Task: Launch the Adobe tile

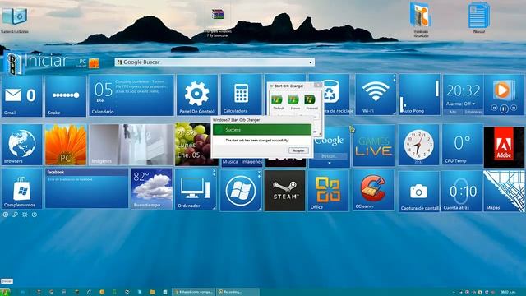Action: (504, 147)
